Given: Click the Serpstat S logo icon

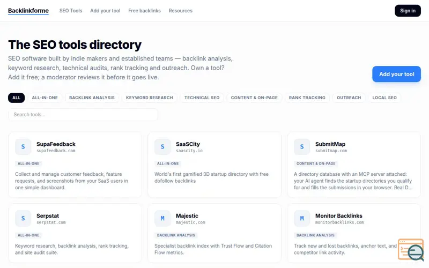Looking at the screenshot, I should click(23, 219).
